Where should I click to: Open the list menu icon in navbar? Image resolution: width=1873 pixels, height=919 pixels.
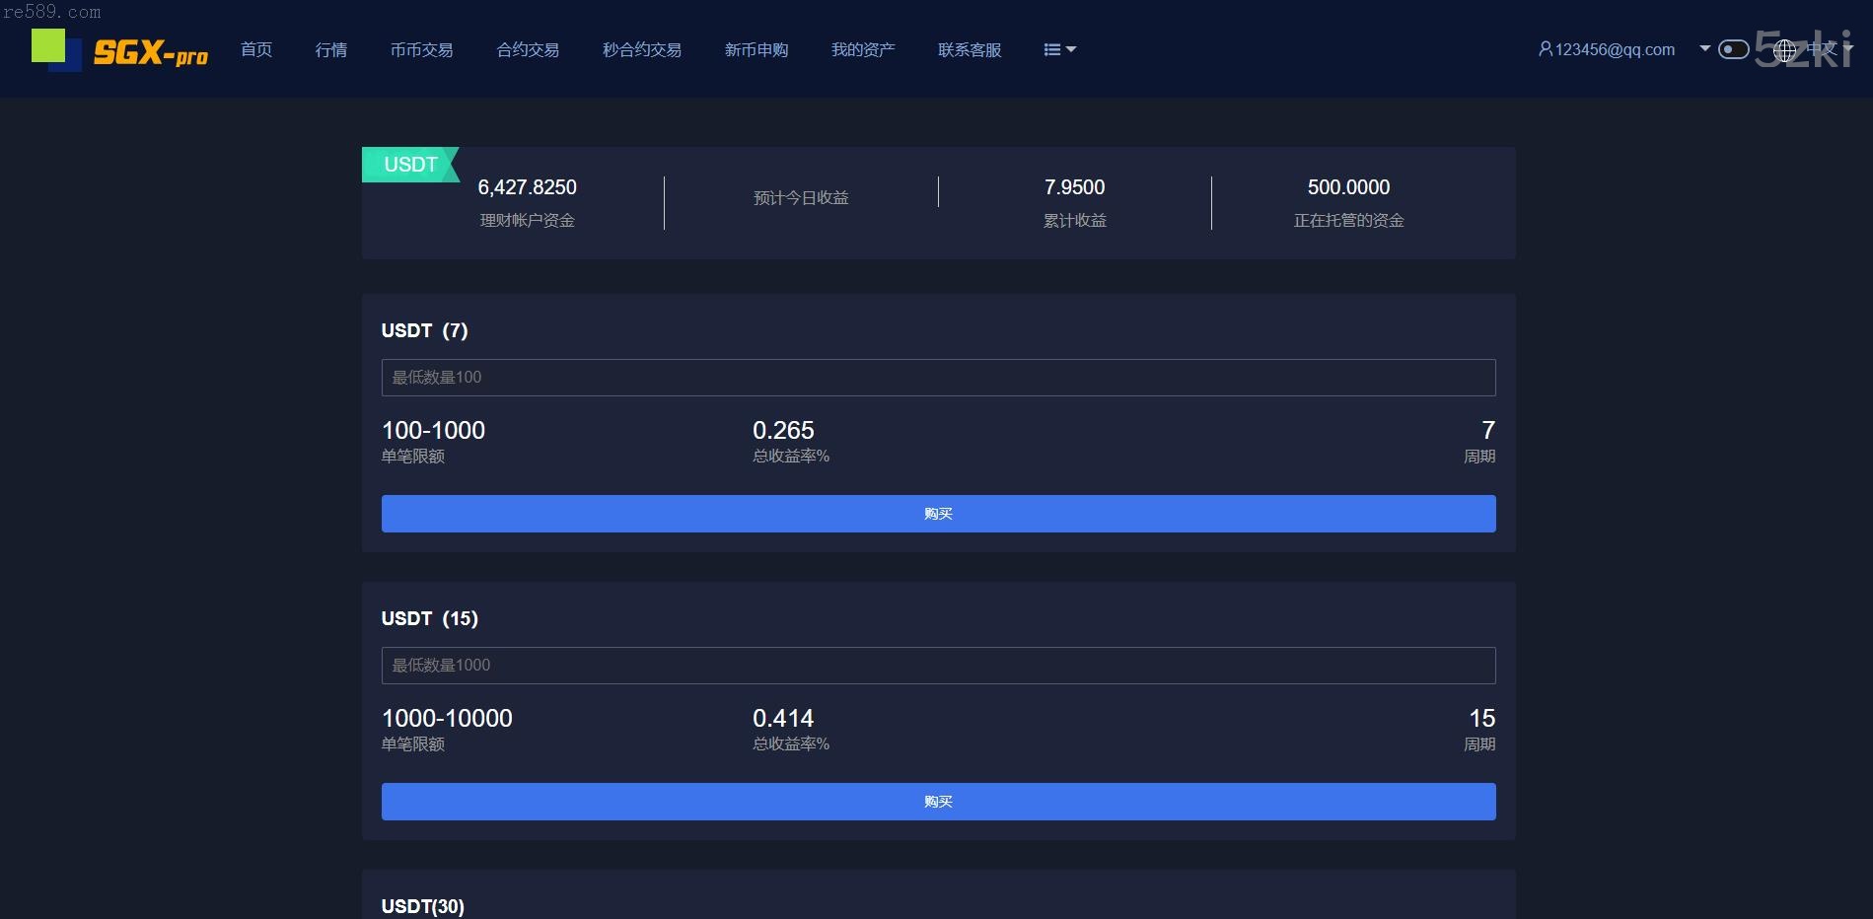point(1051,50)
